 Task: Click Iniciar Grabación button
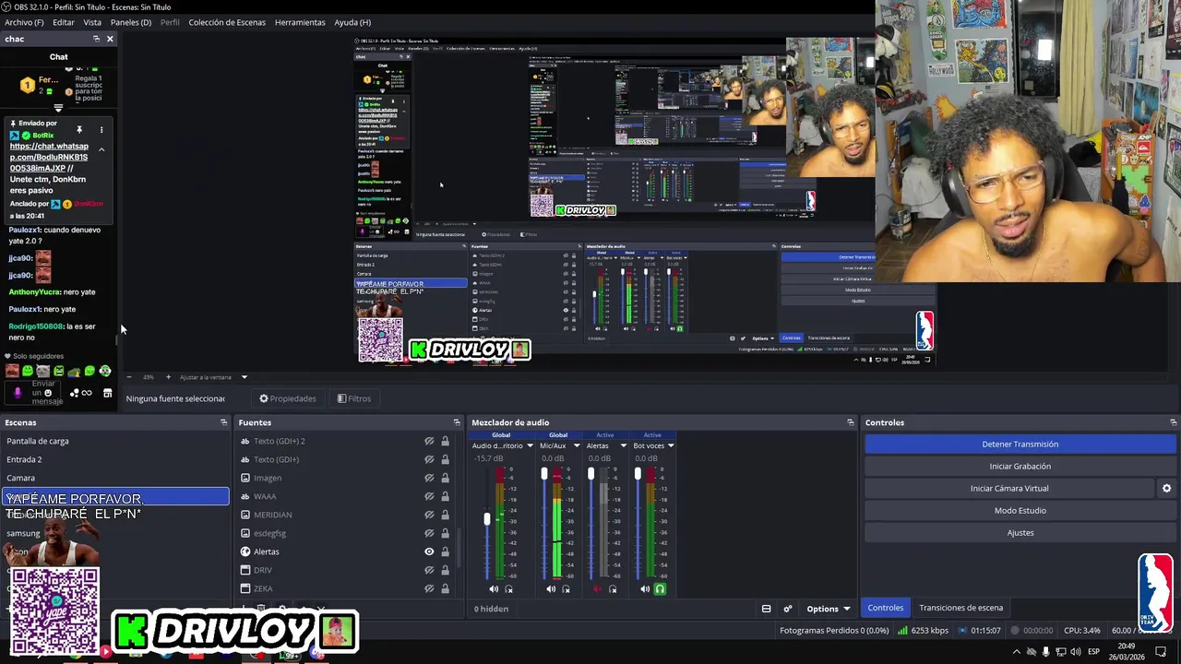(x=1020, y=467)
